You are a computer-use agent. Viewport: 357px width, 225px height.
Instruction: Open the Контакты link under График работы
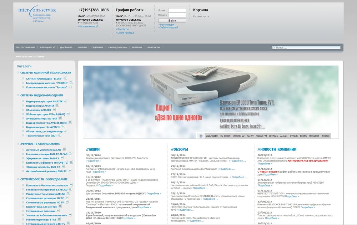[x=122, y=29]
